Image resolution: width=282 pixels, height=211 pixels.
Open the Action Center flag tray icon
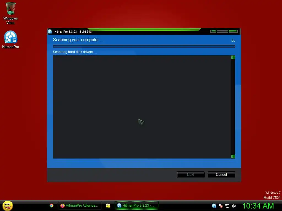pyautogui.click(x=221, y=206)
